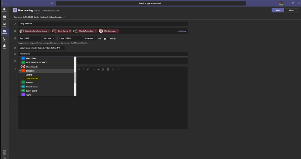Navigate forward with the right arrow
301x159 pixels.
(x=6, y=3)
